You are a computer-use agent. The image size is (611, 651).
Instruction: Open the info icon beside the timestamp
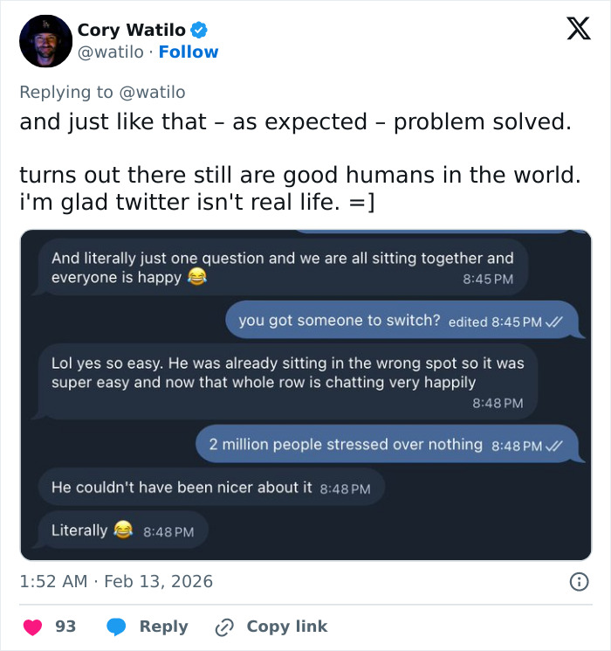(578, 581)
